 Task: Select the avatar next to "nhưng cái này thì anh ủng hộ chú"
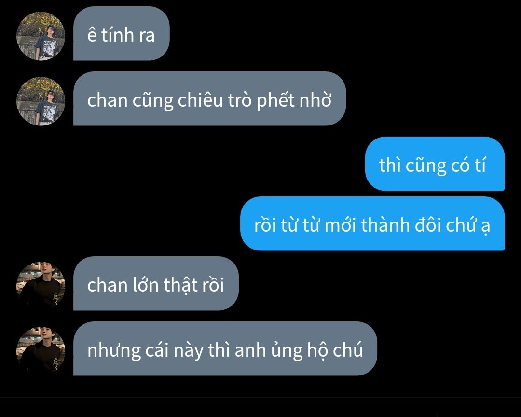coord(41,351)
